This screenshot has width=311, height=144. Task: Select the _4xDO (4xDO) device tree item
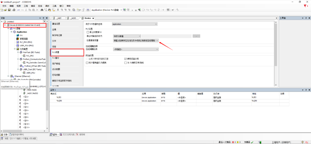point(32,93)
